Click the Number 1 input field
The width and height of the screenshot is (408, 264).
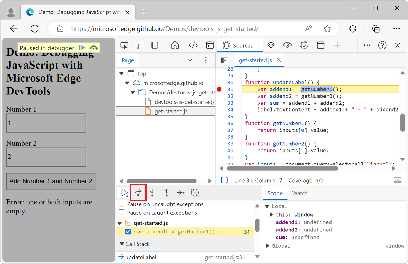(46, 123)
